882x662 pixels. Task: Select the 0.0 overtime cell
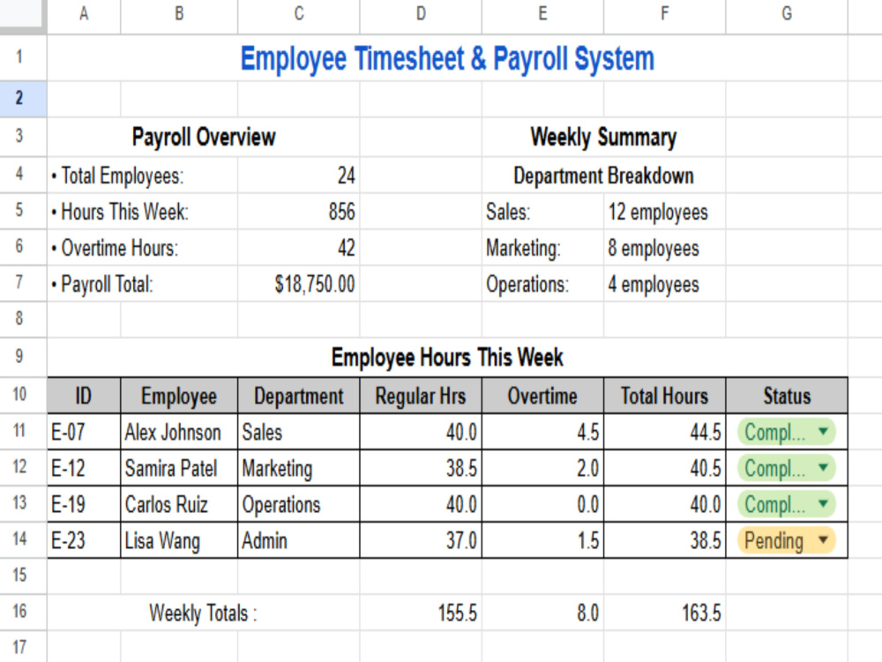click(542, 504)
